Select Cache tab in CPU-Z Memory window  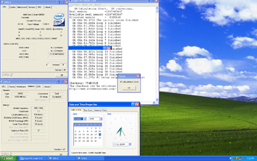coord(12,86)
